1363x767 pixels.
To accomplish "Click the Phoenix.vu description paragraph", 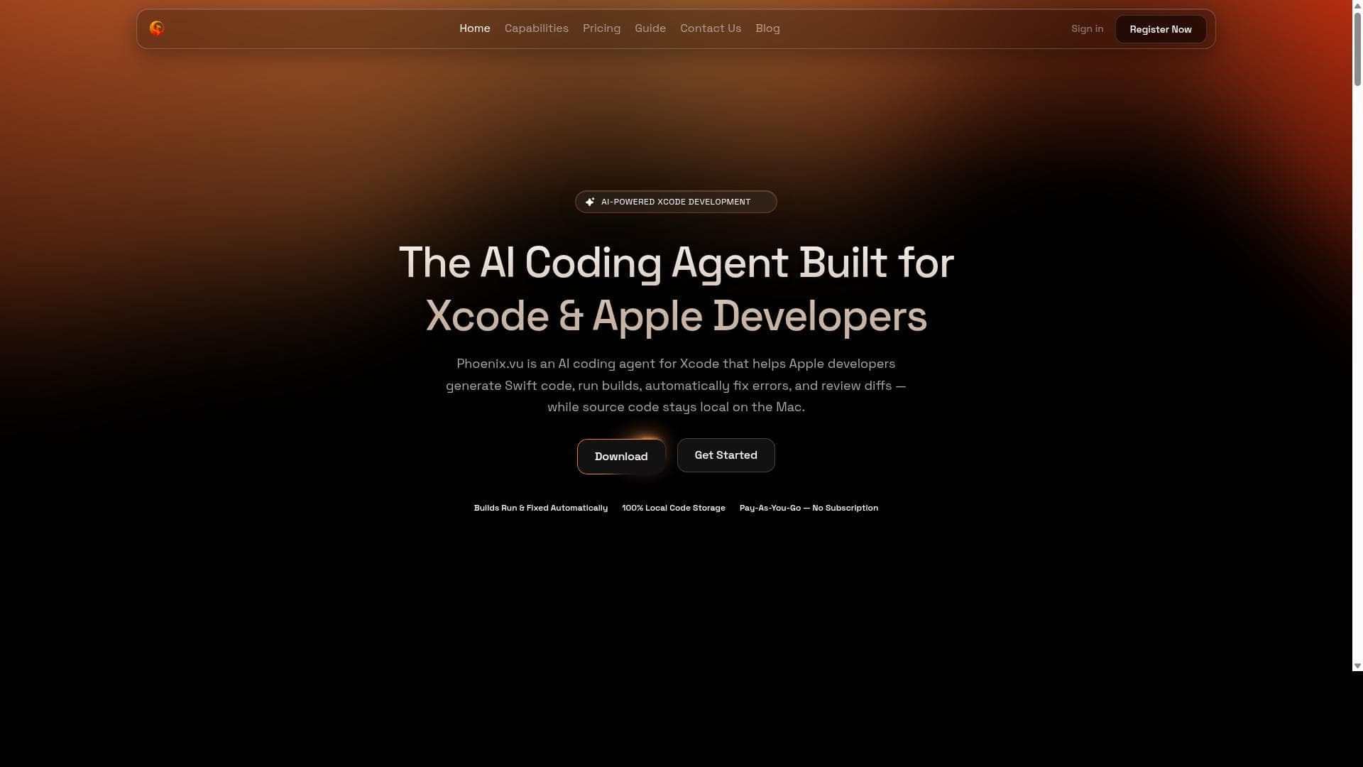I will [x=676, y=385].
